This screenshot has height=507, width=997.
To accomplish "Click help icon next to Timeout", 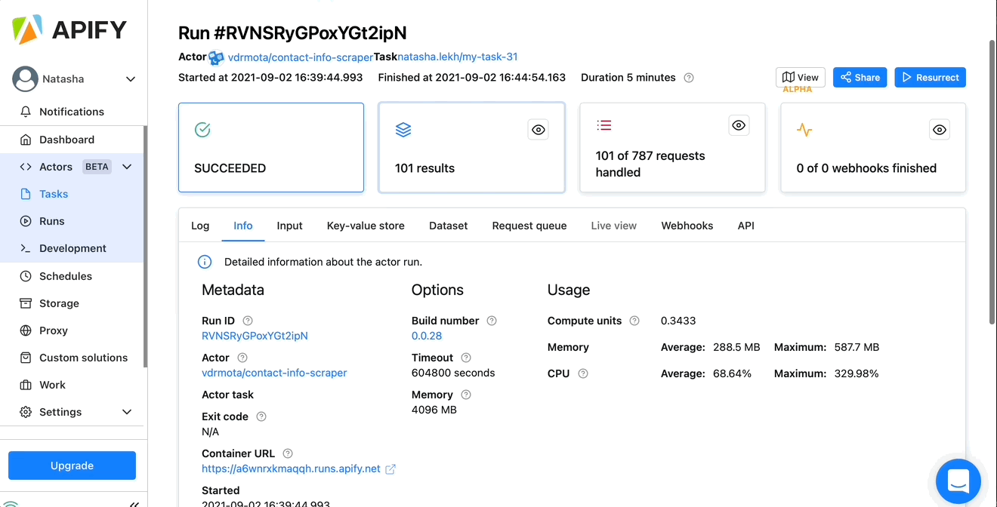I will coord(466,358).
